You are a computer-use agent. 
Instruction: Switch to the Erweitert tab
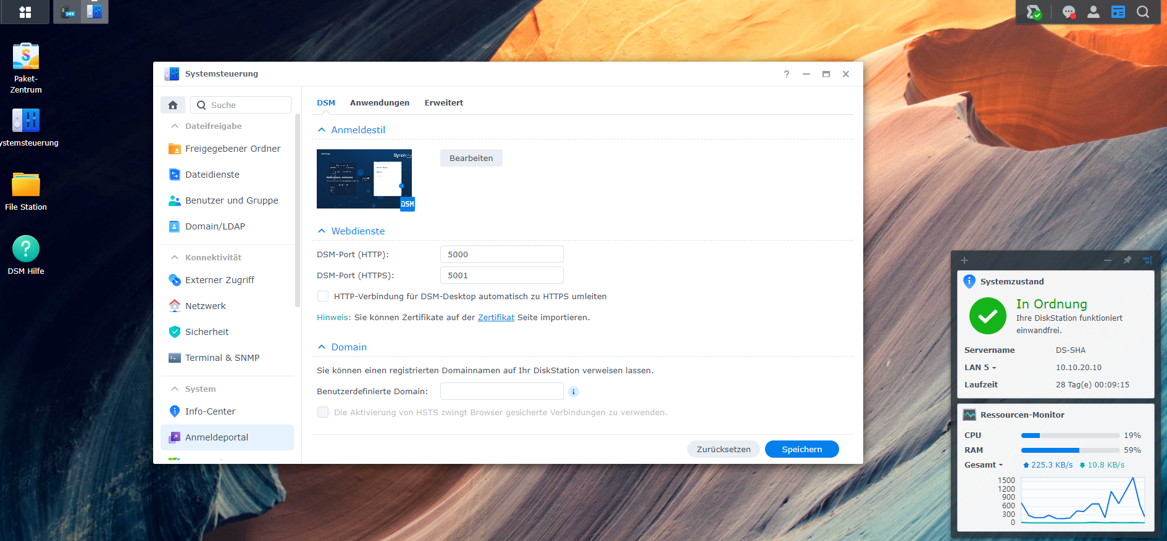tap(444, 103)
